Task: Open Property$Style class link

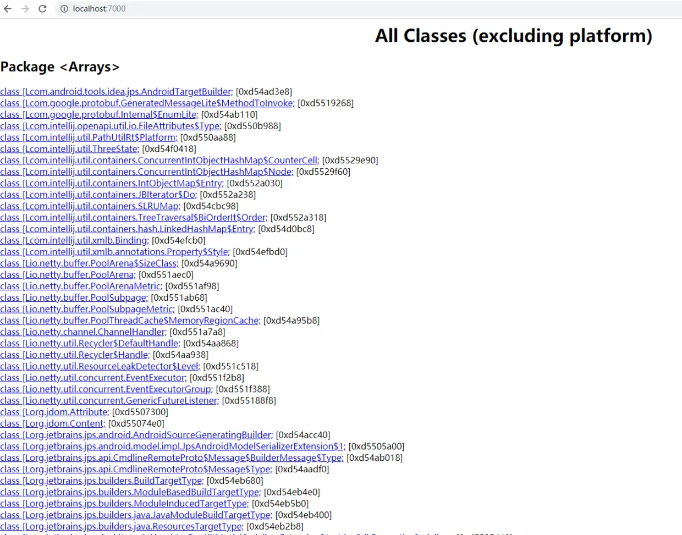Action: click(115, 252)
